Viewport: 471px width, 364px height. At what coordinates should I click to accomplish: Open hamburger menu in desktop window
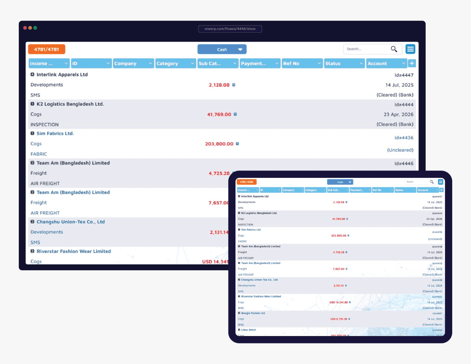pos(410,49)
